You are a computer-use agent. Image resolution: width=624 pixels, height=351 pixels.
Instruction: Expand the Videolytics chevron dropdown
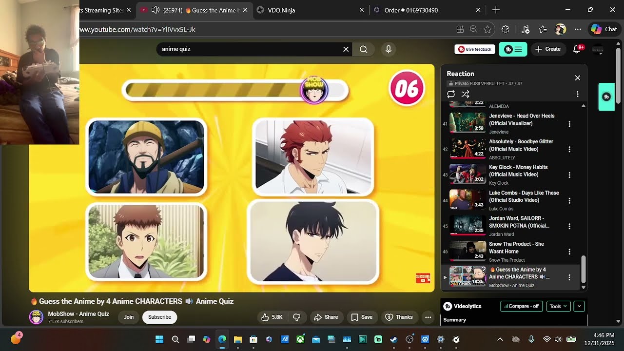coord(579,306)
